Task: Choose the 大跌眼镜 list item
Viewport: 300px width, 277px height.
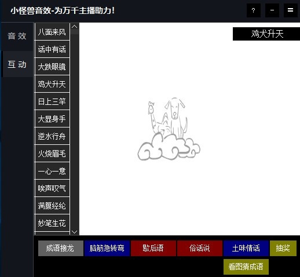Action: click(x=52, y=67)
